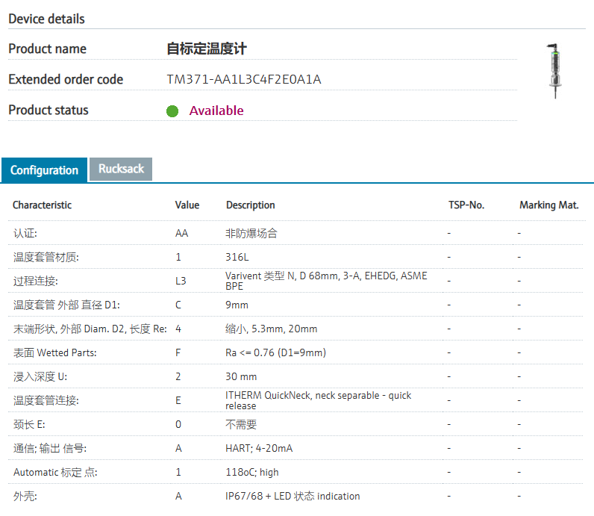This screenshot has height=516, width=594.
Task: Click the thermometer product thumbnail image
Action: click(x=554, y=71)
